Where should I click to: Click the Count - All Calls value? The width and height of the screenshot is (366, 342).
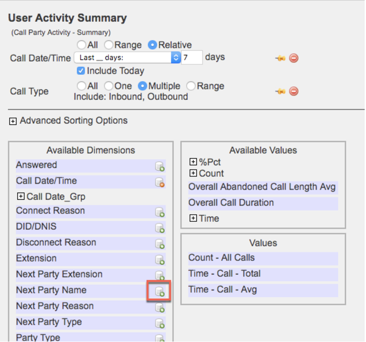point(221,258)
